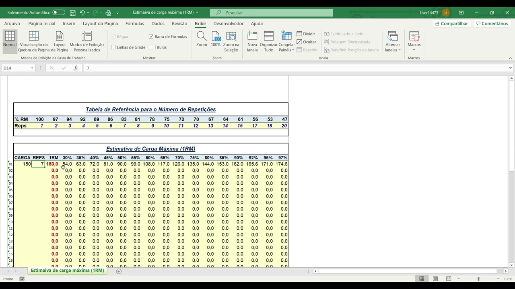515x289 pixels.
Task: Select sheet tab Estimaiva de carga máxima
Action: coord(67,271)
